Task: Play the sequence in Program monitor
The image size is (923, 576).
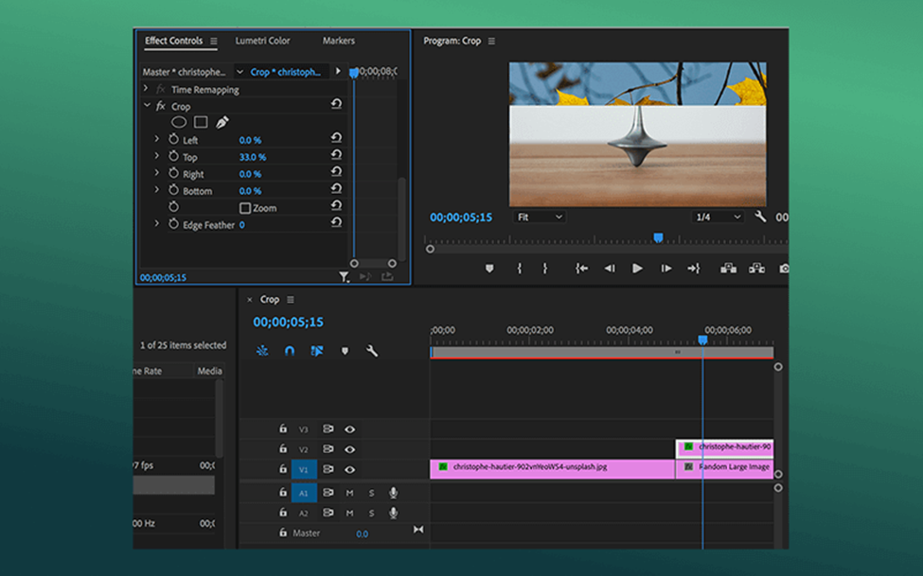Action: (637, 269)
